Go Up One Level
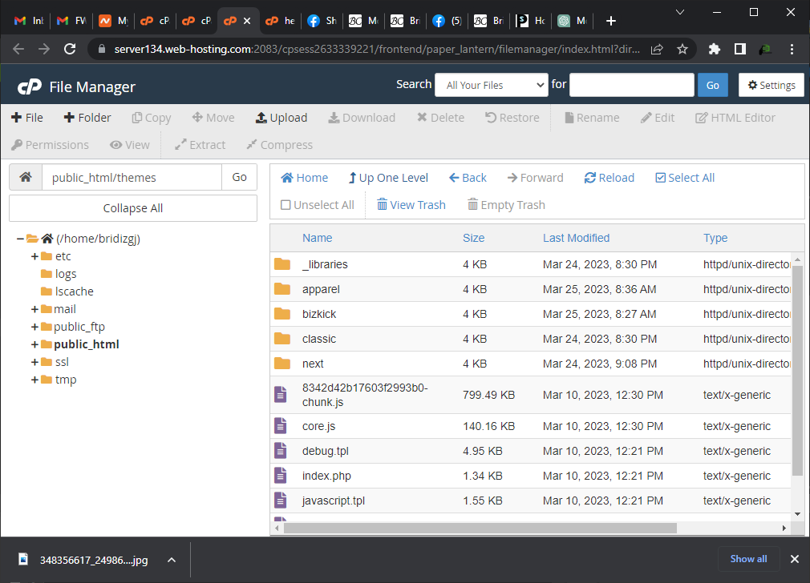This screenshot has height=583, width=810. 387,178
